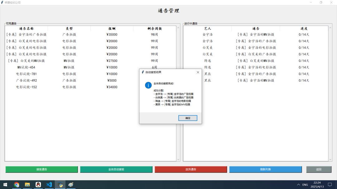Open File Explorer from the taskbar
The image size is (337, 189).
coord(27,185)
